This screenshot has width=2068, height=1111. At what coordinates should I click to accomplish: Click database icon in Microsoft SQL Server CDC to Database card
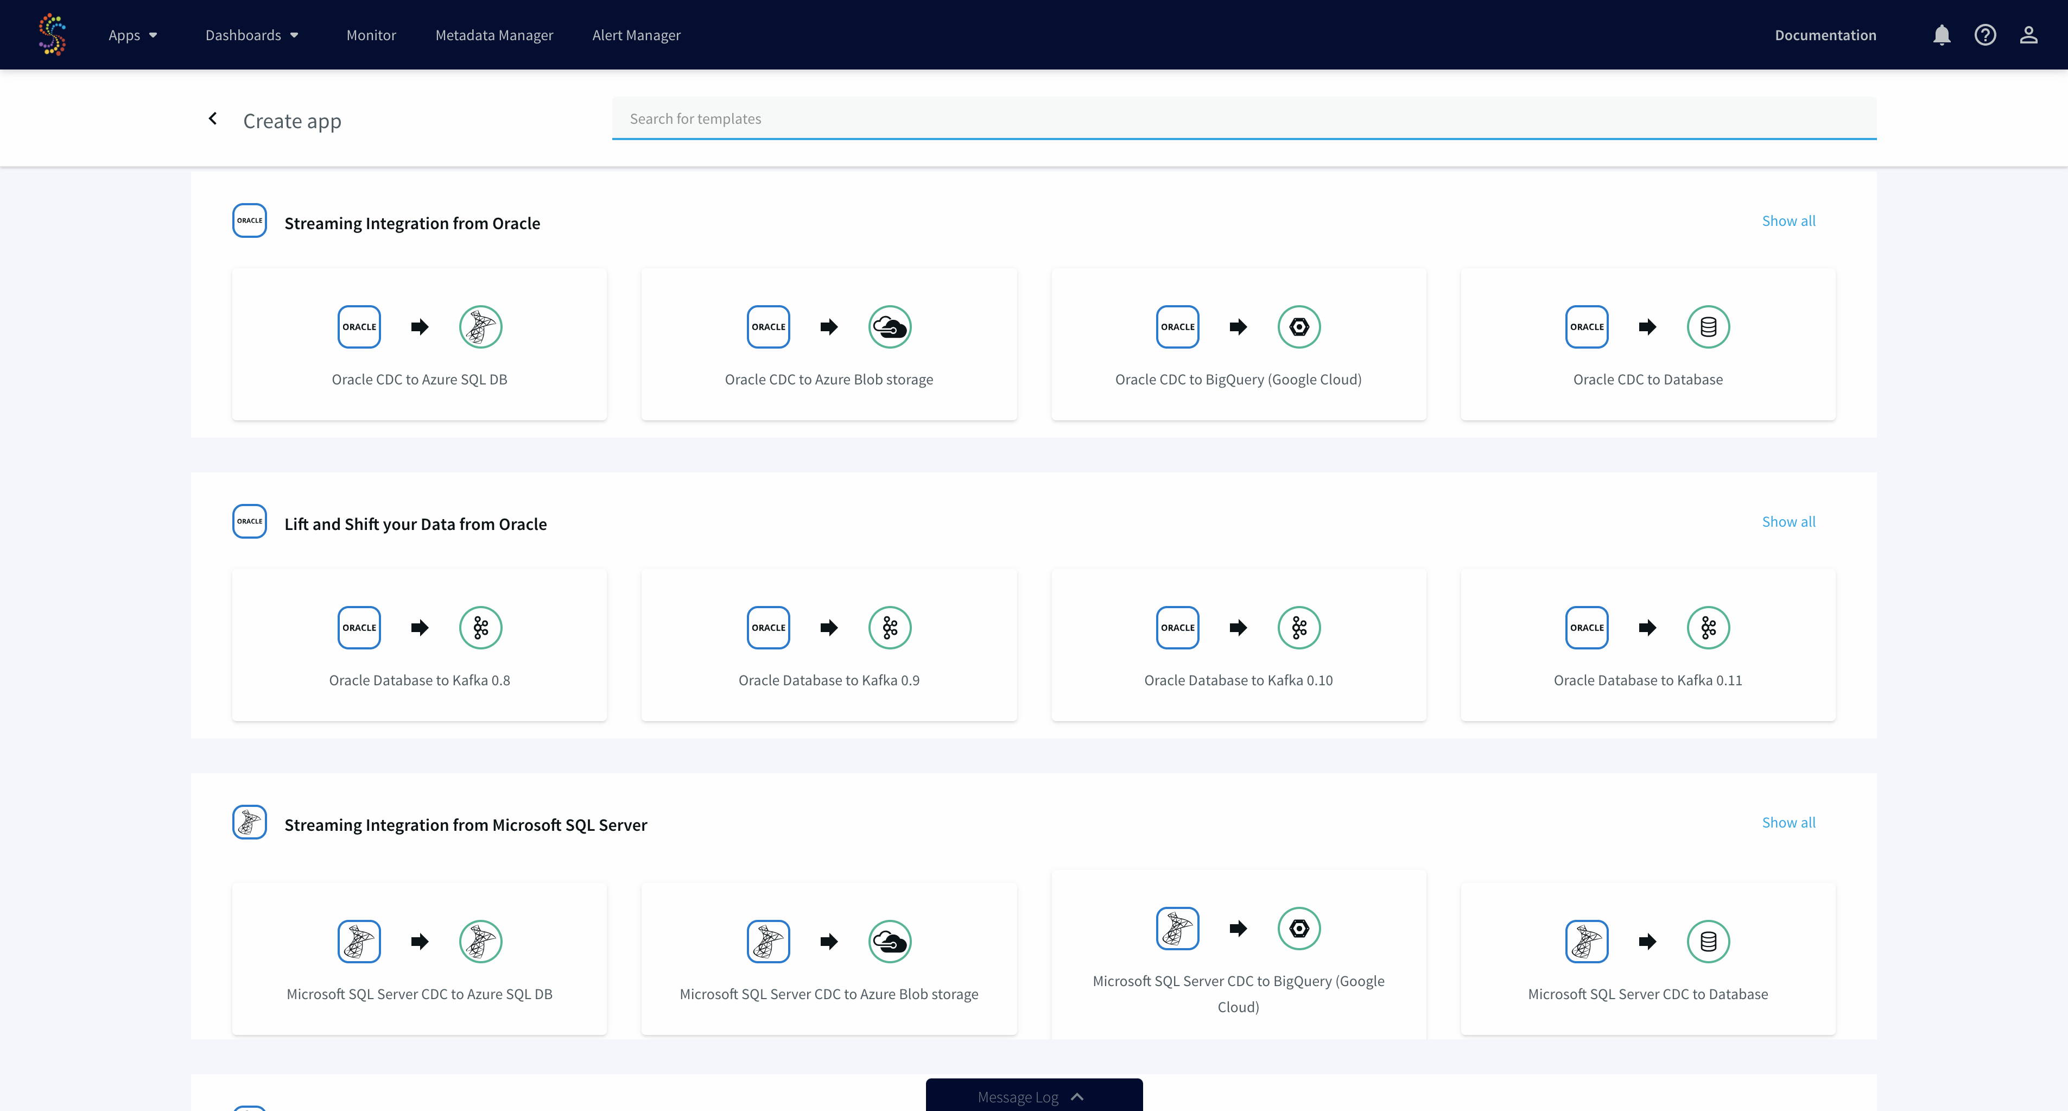(x=1708, y=942)
